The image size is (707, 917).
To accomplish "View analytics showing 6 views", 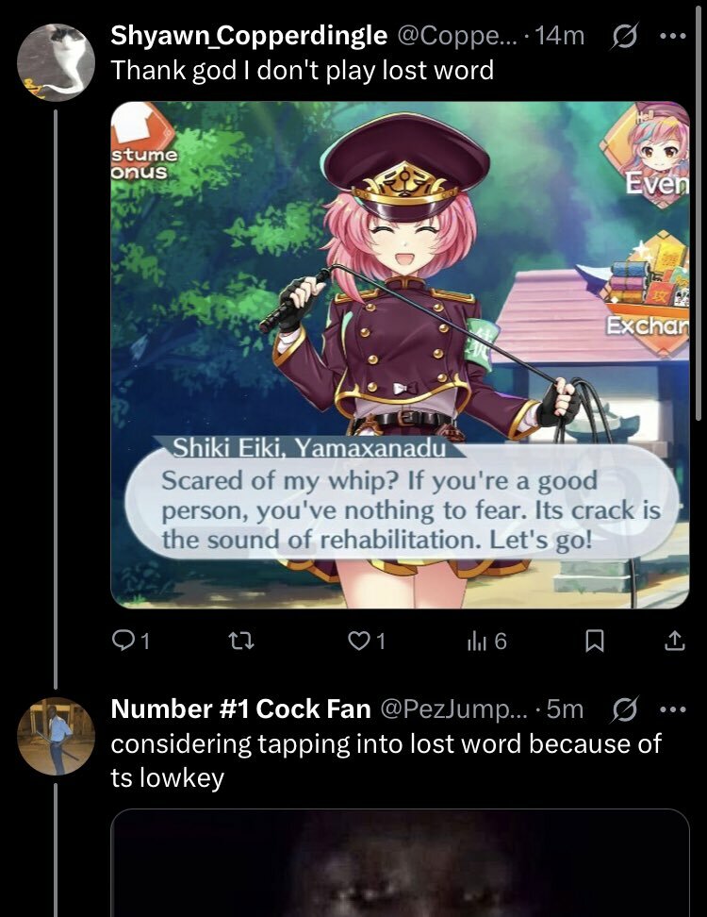I will (486, 642).
